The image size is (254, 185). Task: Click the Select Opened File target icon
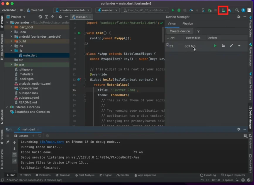(x=40, y=17)
